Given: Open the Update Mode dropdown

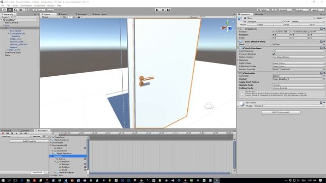Looking at the screenshot, I should click(x=298, y=85).
